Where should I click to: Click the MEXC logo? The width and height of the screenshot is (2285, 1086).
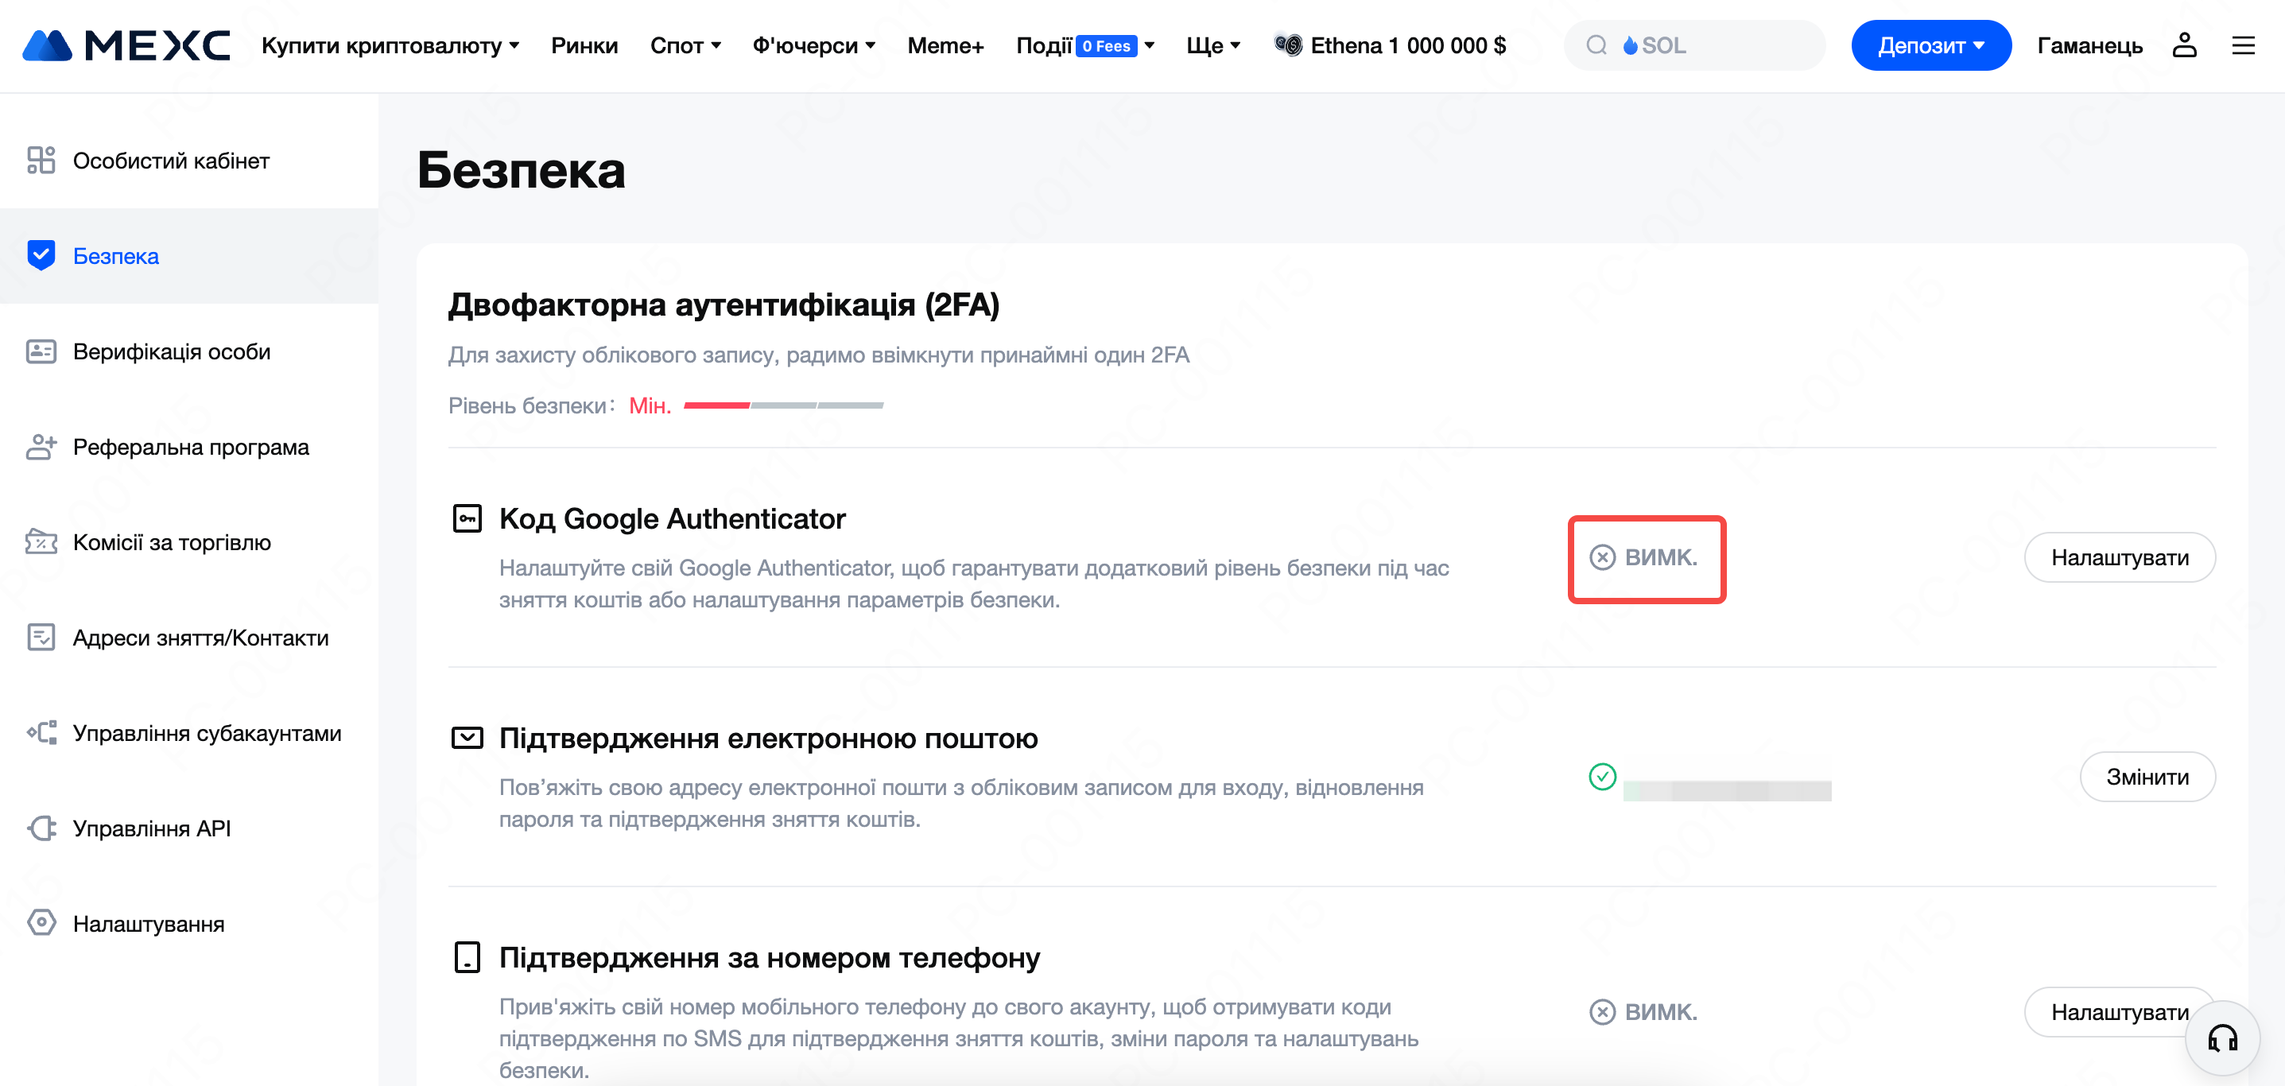tap(126, 45)
